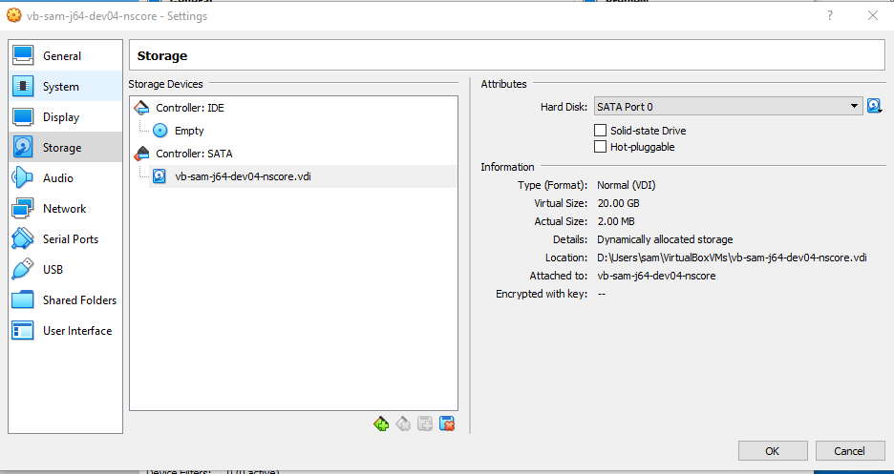Click the remove storage attachment icon

[x=447, y=423]
